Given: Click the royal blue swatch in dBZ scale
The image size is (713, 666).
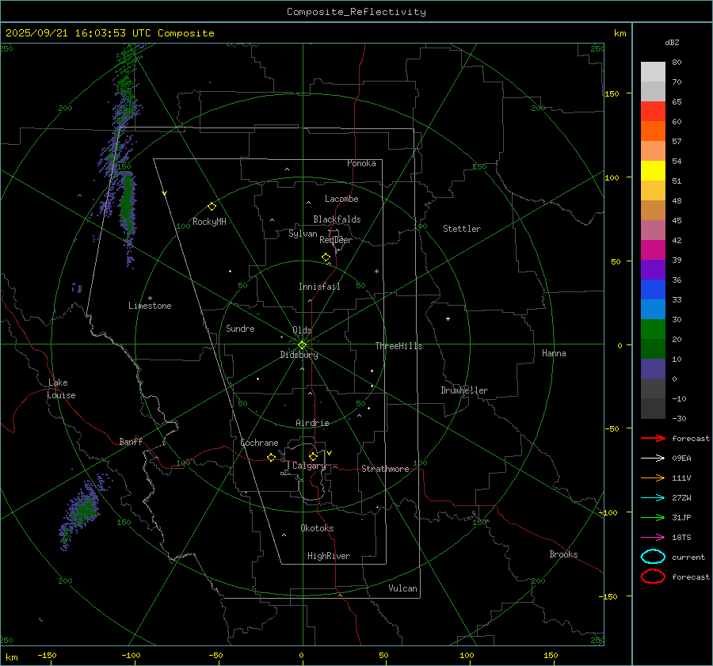Looking at the screenshot, I should point(653,289).
